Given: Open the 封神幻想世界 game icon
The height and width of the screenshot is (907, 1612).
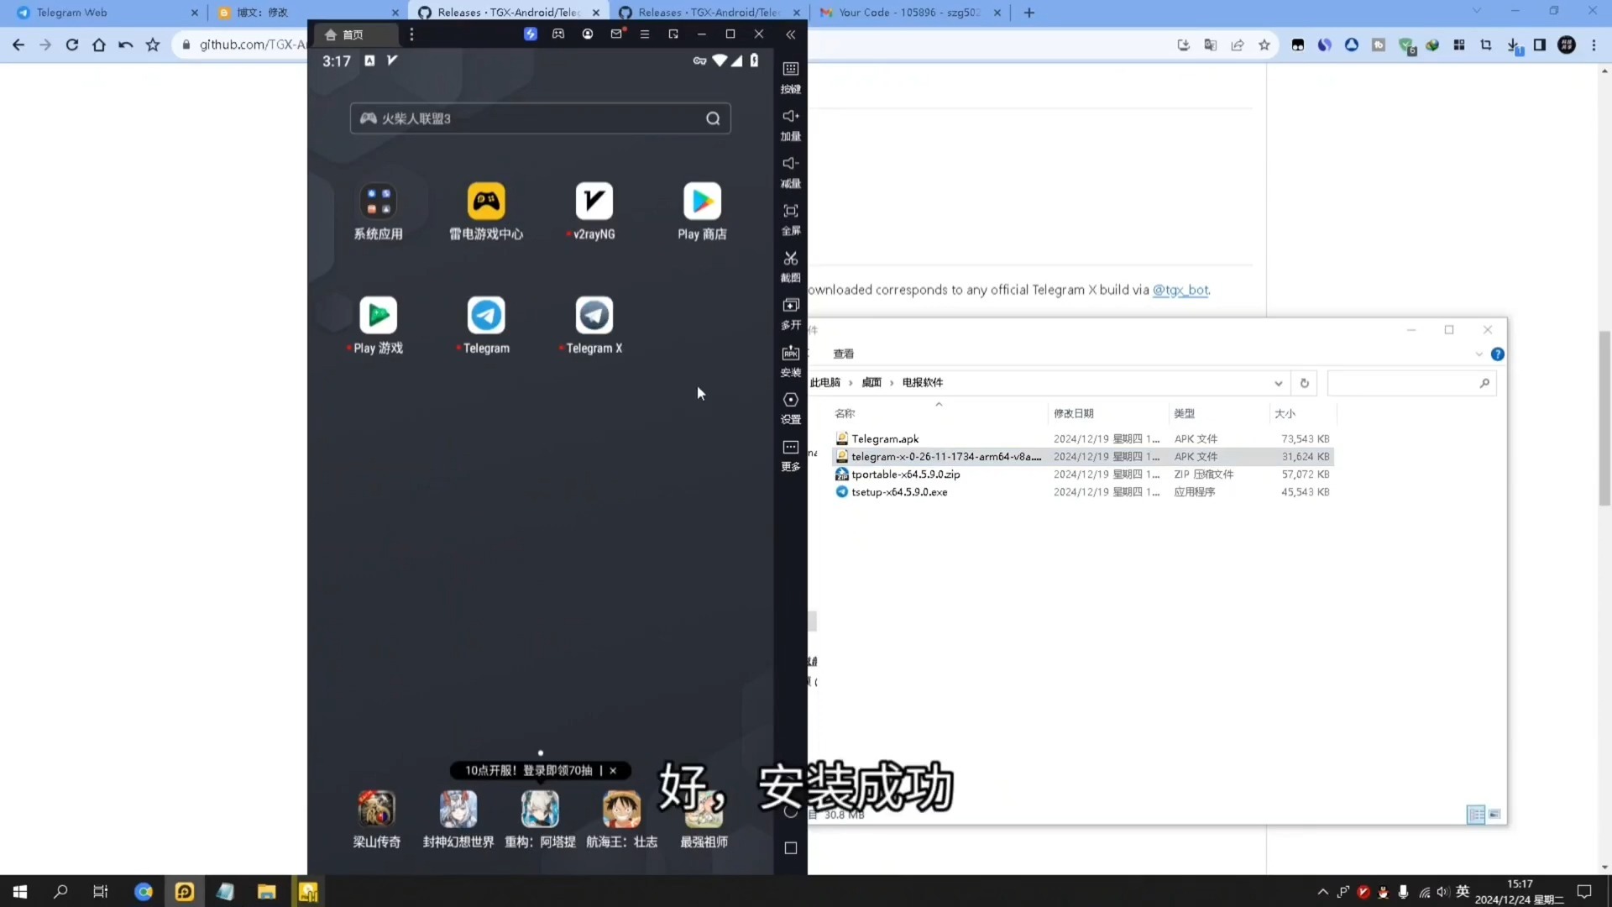Looking at the screenshot, I should pyautogui.click(x=458, y=809).
